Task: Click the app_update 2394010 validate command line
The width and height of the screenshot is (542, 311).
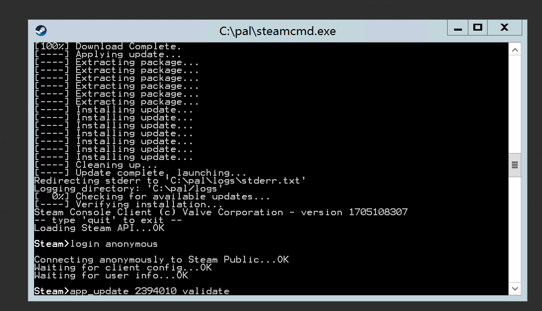Action: click(x=132, y=291)
